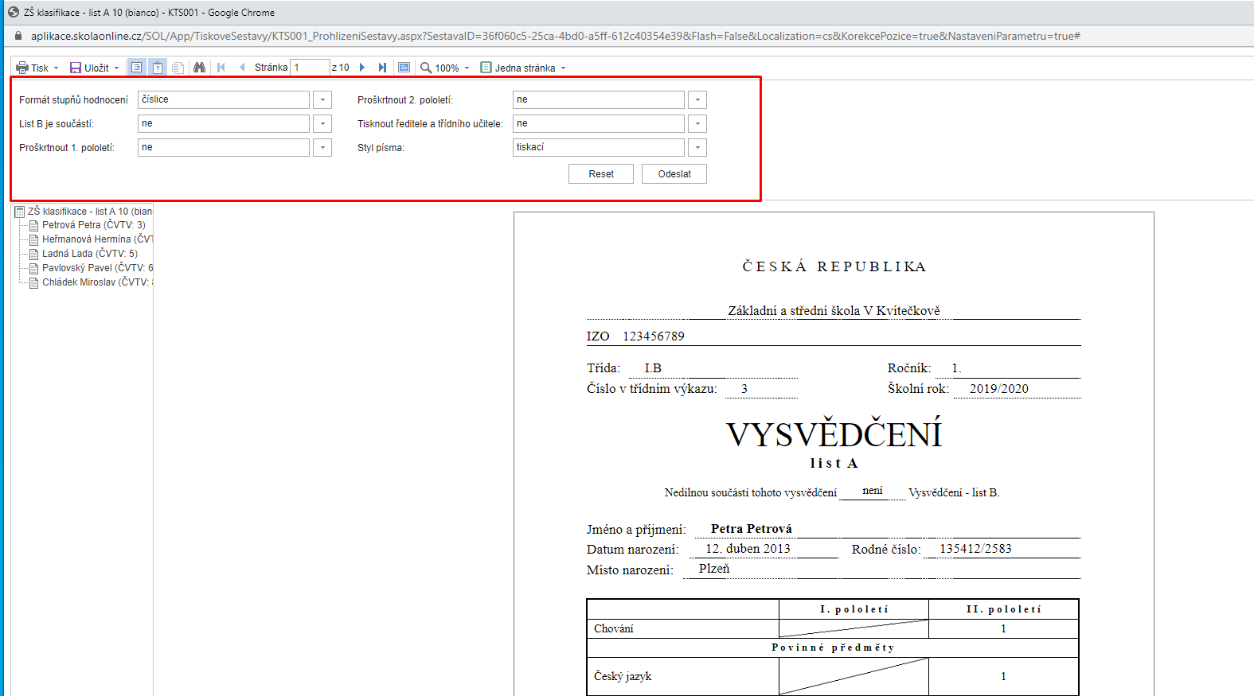Toggle the document map tree icon

click(137, 68)
